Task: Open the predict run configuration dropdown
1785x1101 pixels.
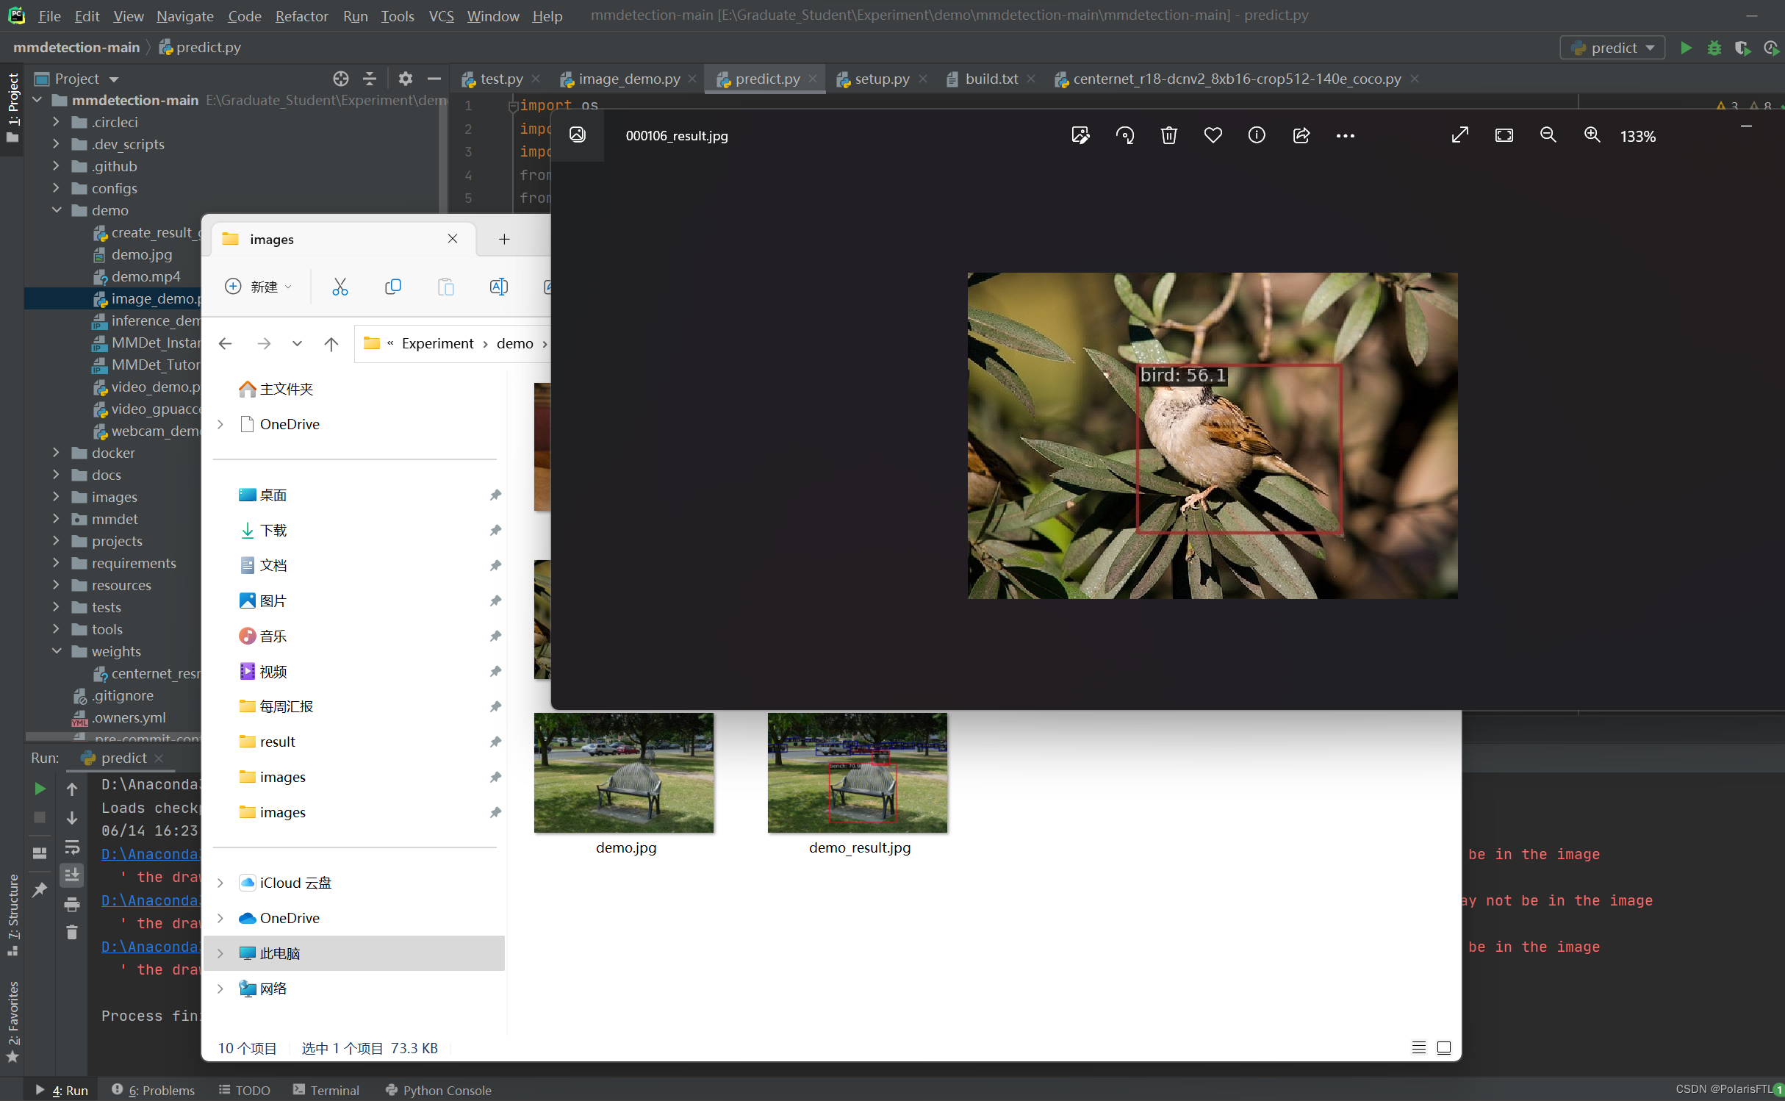Action: [1612, 48]
